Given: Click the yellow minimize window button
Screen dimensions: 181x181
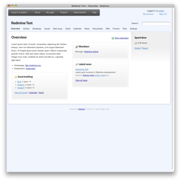Looking at the screenshot, I should [12, 6].
